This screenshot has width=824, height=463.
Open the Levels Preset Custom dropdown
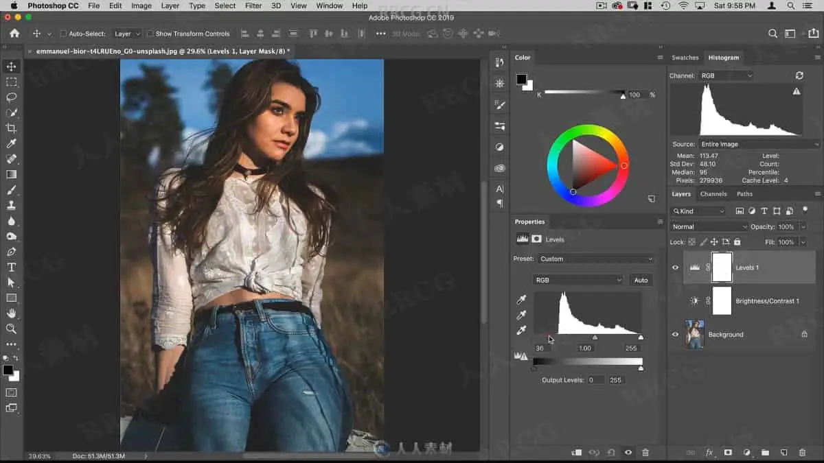(595, 259)
